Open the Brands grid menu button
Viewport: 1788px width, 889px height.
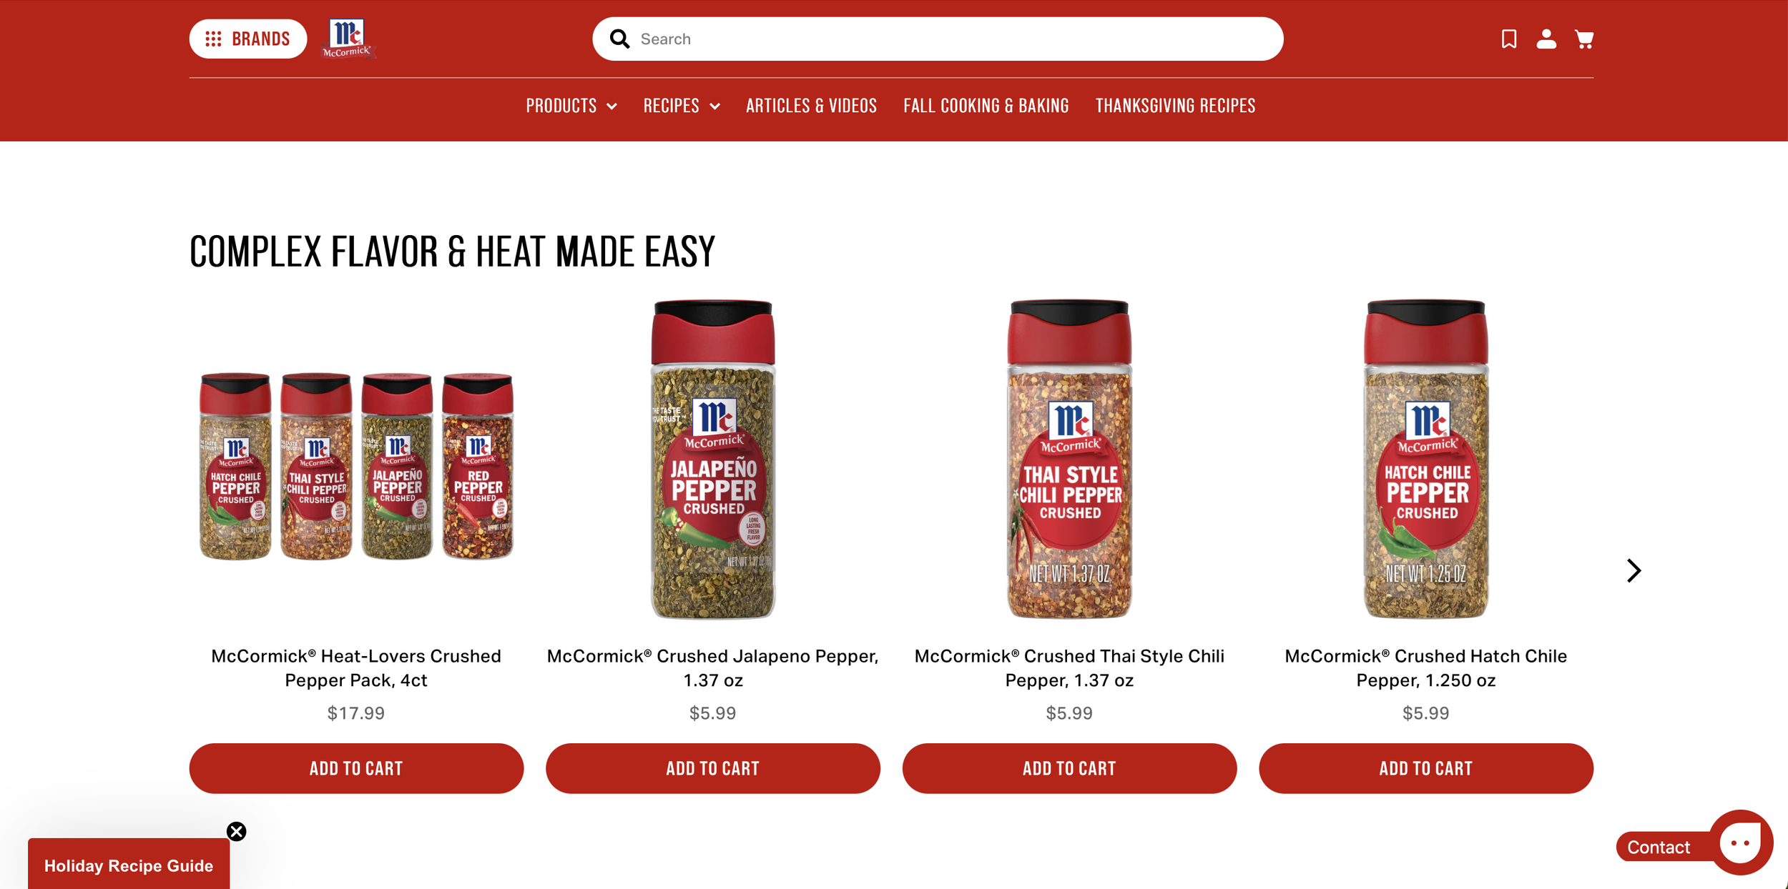click(247, 39)
